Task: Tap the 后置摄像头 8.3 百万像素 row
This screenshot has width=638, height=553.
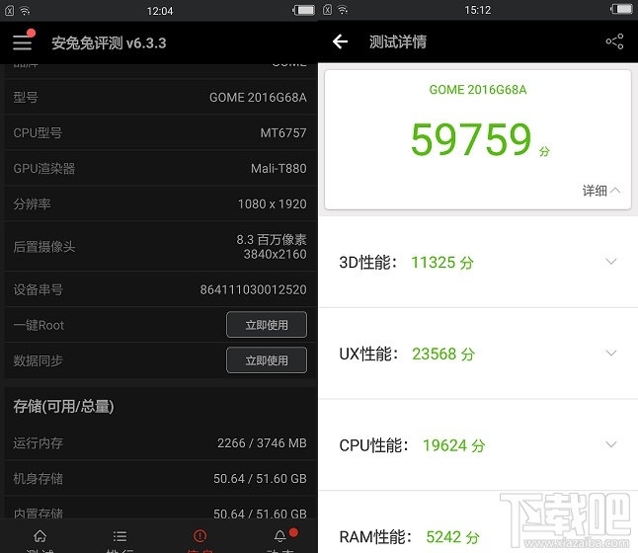Action: coord(160,246)
